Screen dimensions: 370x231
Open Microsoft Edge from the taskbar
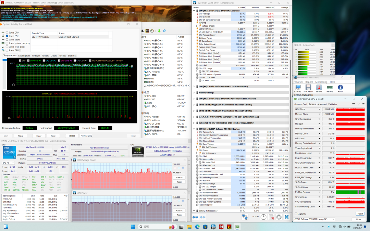pos(197,227)
